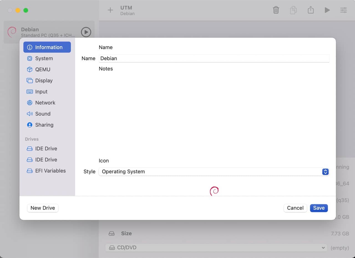Click the drive icon next to Size
355x258 pixels.
pyautogui.click(x=111, y=234)
